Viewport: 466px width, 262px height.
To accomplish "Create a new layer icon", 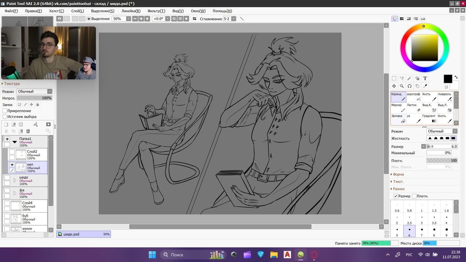I will 6,124.
